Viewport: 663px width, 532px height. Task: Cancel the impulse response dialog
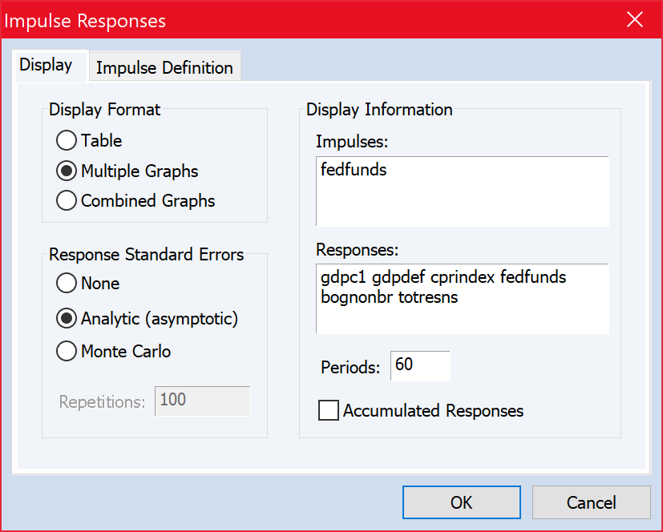pyautogui.click(x=591, y=502)
